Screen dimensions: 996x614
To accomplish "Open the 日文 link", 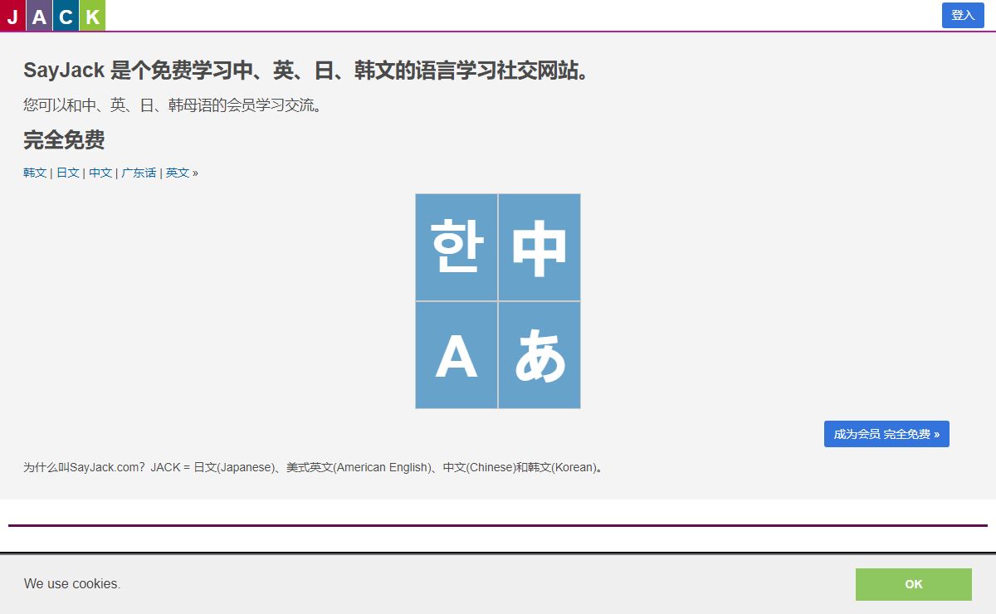I will click(68, 173).
